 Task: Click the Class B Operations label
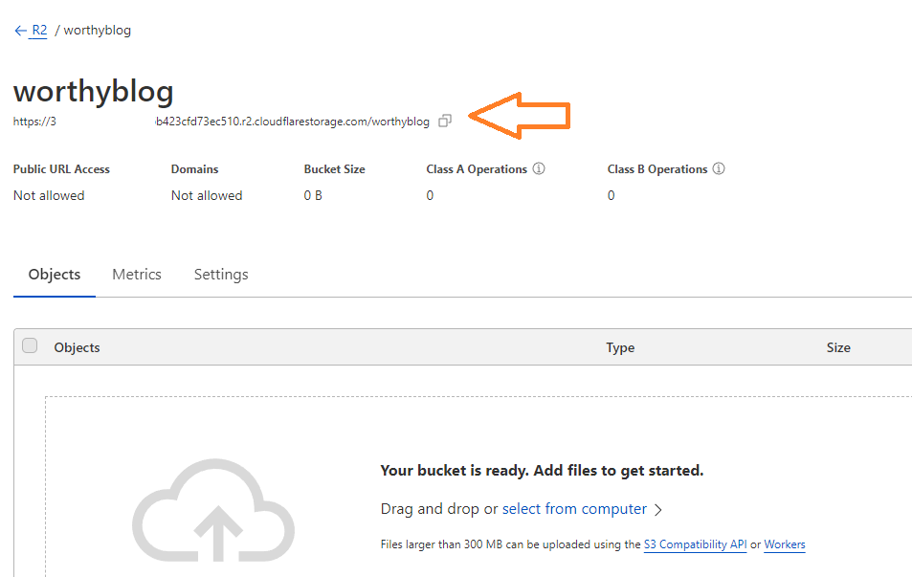tap(657, 169)
